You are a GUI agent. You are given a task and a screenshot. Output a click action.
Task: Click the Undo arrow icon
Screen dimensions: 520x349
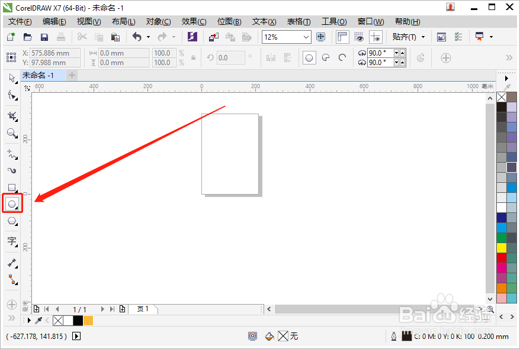[137, 37]
